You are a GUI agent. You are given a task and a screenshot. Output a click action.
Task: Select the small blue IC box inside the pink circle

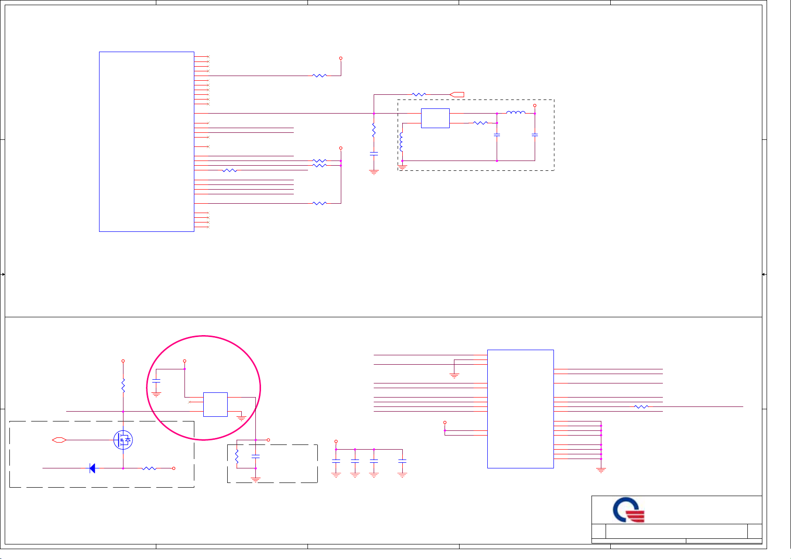click(215, 405)
